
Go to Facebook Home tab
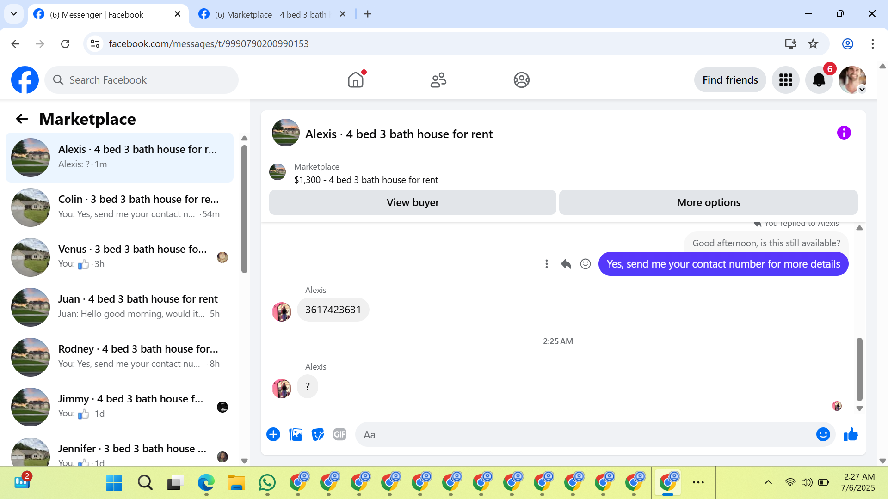coord(356,80)
